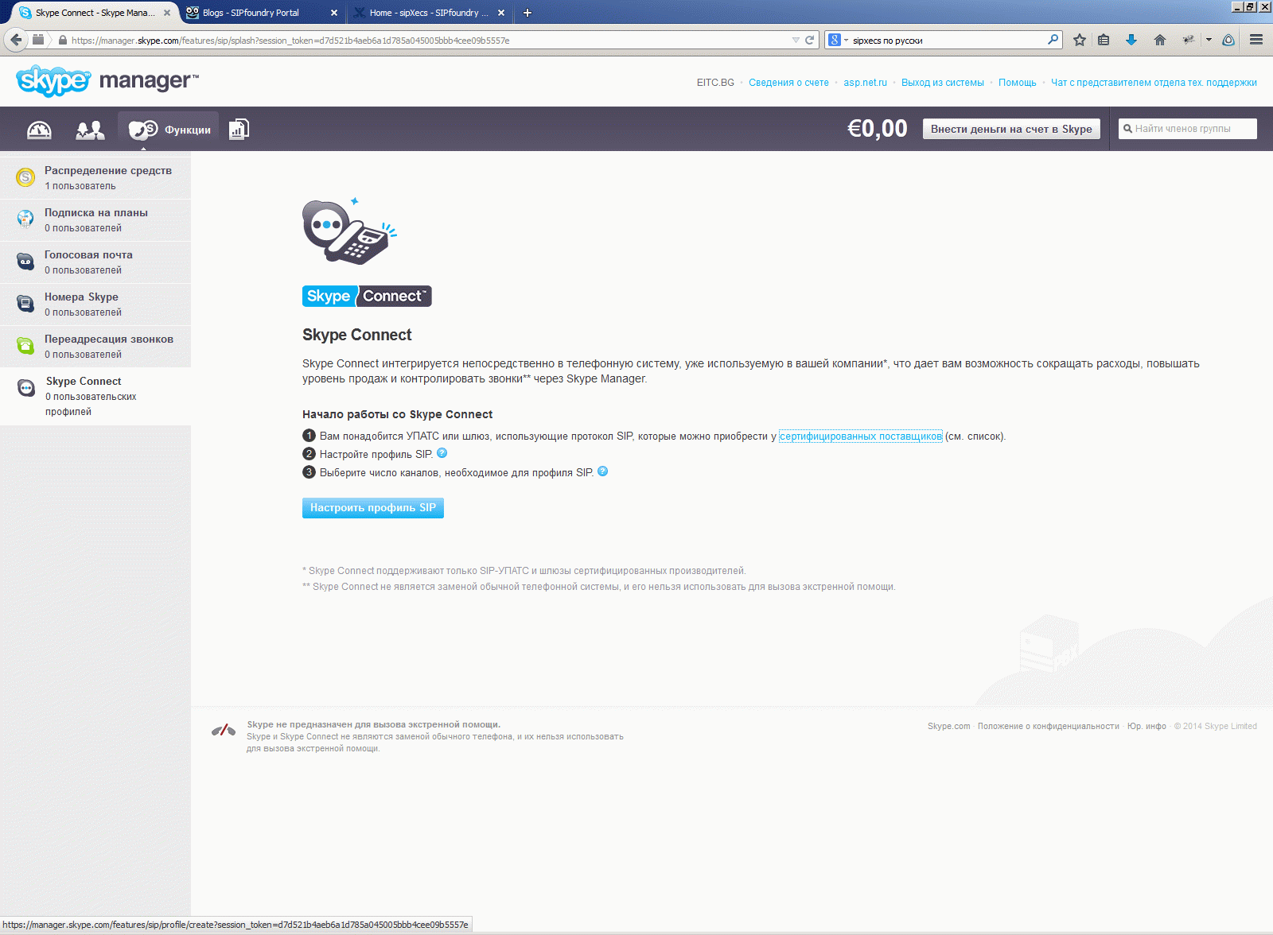Open chat with tech support representative link
1273x935 pixels.
(x=1154, y=83)
